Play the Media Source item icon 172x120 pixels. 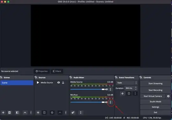coord(38,83)
